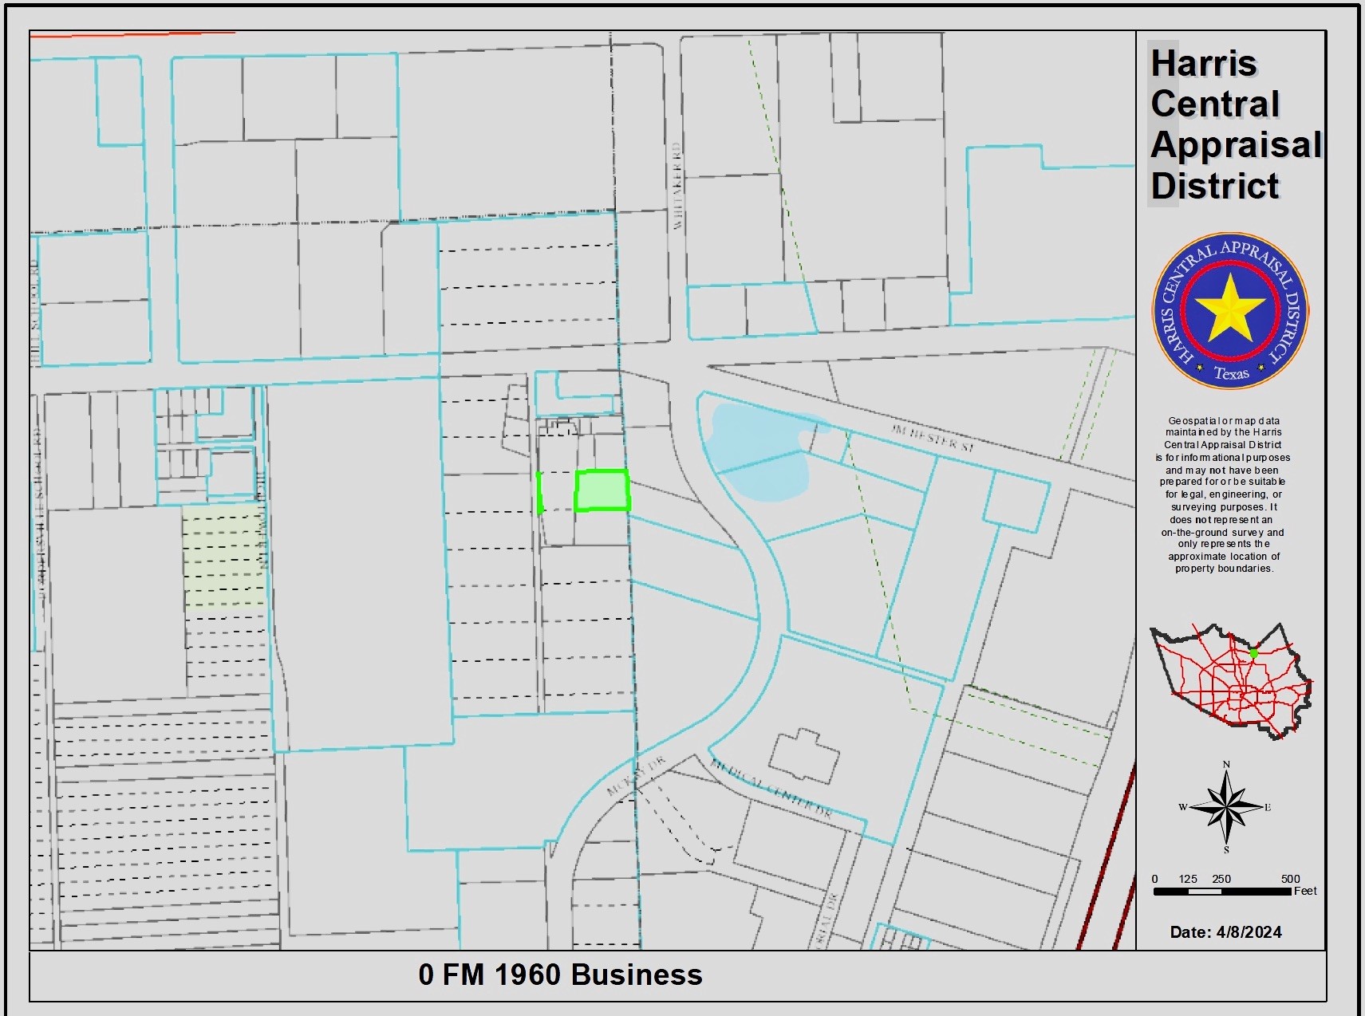Click the Harris Central Appraisal District seal
The height and width of the screenshot is (1016, 1365).
(x=1230, y=310)
